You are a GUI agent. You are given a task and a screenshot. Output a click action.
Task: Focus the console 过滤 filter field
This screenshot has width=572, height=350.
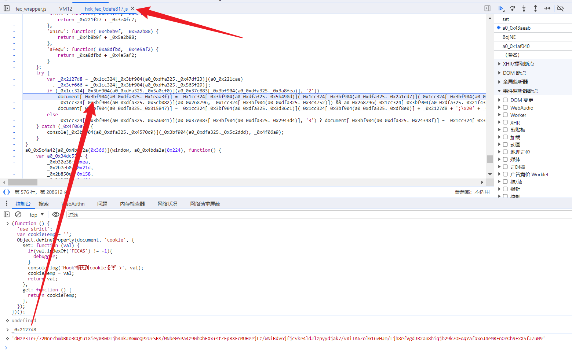point(318,215)
